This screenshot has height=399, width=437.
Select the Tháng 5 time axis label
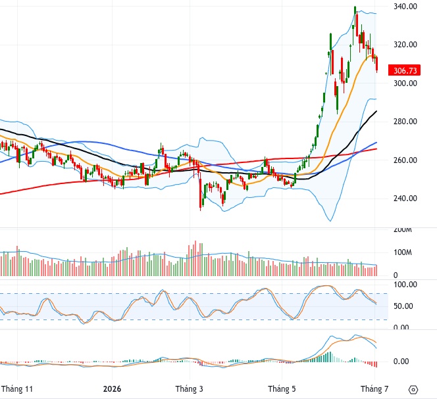click(282, 388)
